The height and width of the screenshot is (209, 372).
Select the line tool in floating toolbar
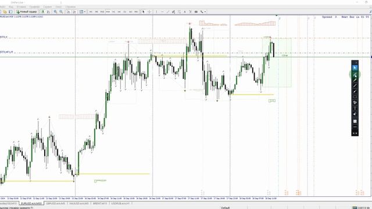355,85
